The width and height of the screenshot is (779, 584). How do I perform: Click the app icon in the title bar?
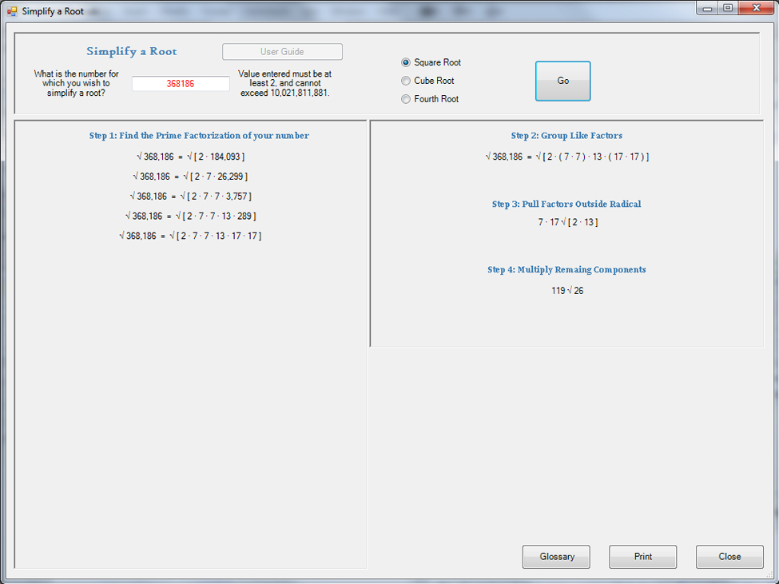(11, 11)
